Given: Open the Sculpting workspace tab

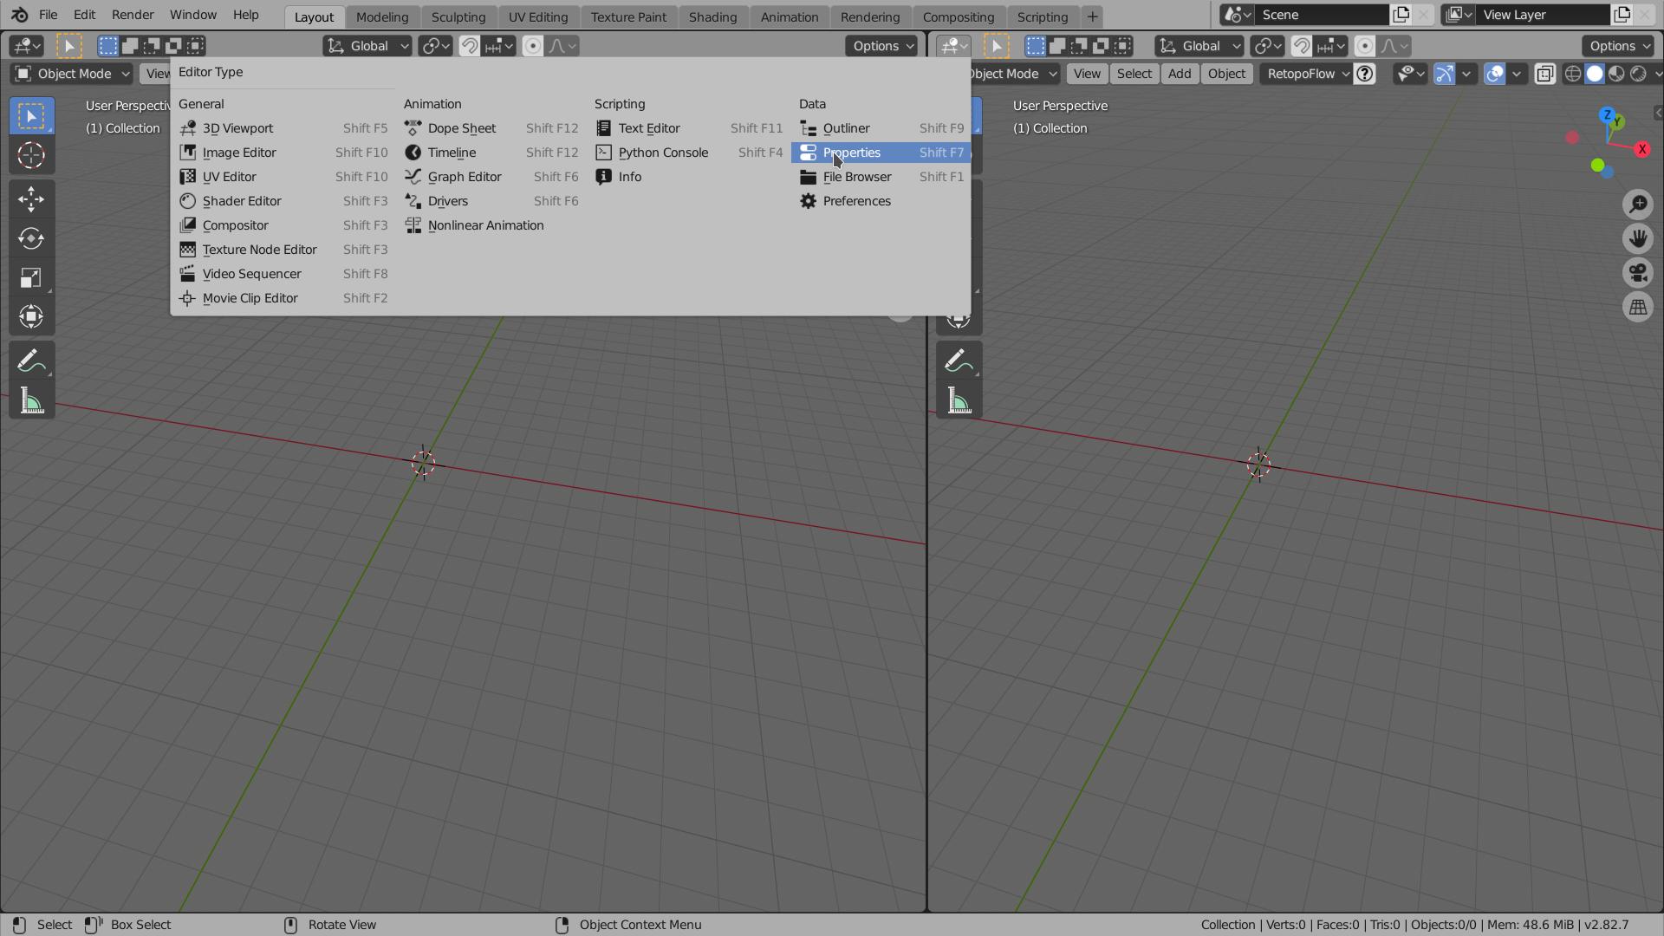Looking at the screenshot, I should point(458,16).
